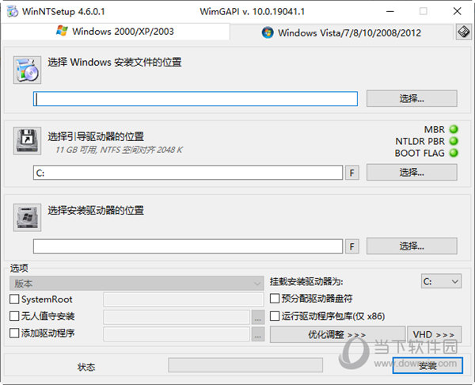
Task: Click the installation drive hard disk icon
Action: tap(27, 217)
